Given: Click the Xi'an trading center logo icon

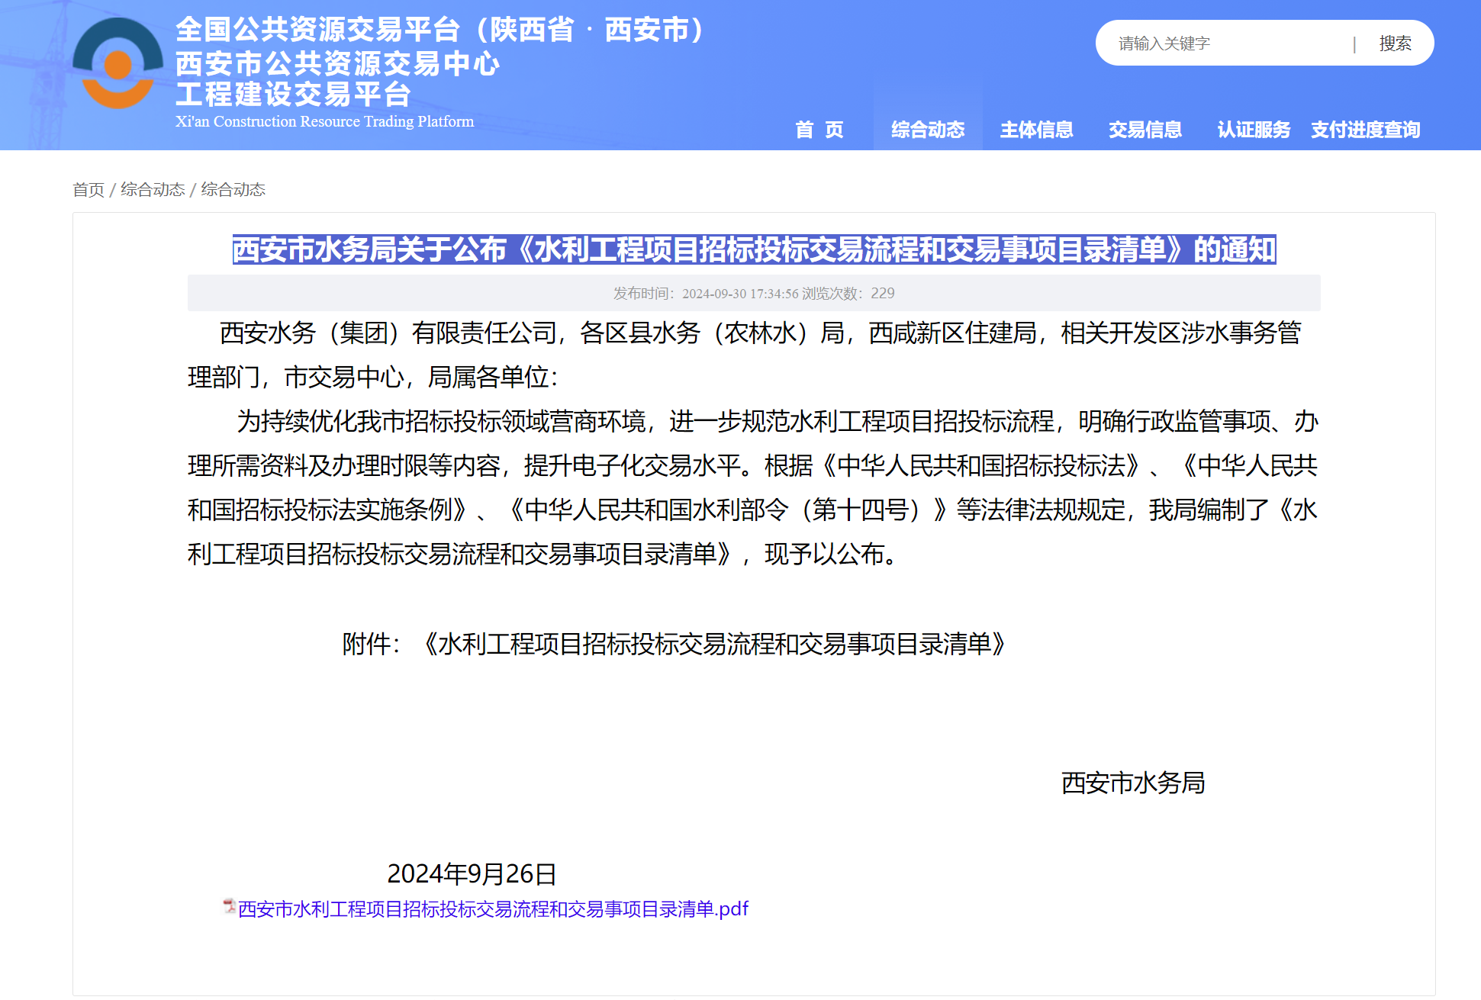Looking at the screenshot, I should click(118, 65).
